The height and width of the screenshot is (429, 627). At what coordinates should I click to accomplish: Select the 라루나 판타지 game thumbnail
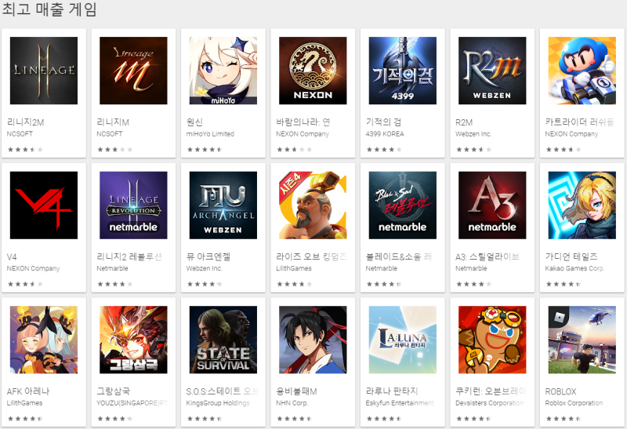pos(403,340)
